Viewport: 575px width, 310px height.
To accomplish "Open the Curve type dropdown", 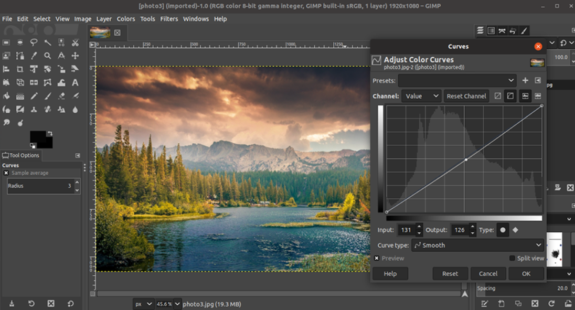I will pyautogui.click(x=477, y=245).
